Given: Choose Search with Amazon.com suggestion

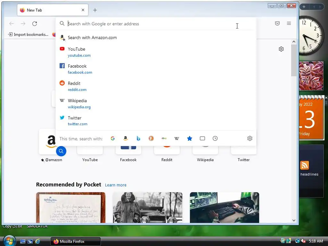Looking at the screenshot, I should coord(156,38).
